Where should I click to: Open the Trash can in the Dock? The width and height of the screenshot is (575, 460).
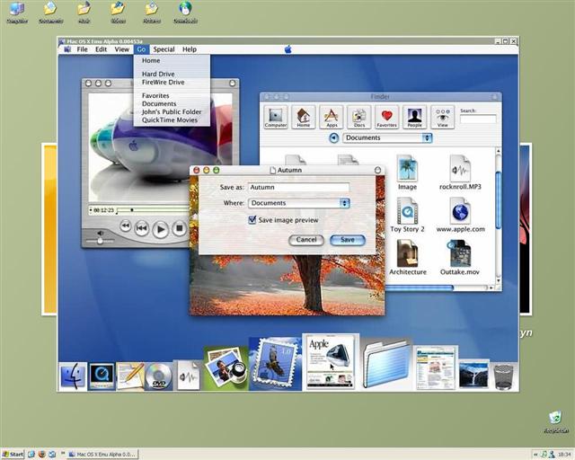(503, 376)
